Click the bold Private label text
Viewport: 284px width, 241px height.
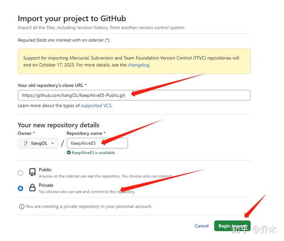[x=46, y=185]
